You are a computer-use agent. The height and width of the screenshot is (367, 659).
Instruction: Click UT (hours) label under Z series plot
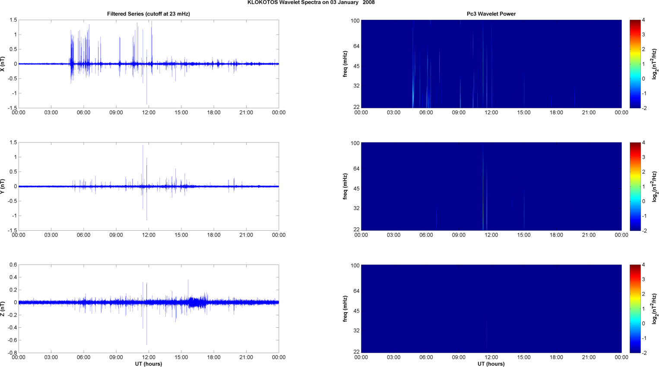(x=148, y=364)
